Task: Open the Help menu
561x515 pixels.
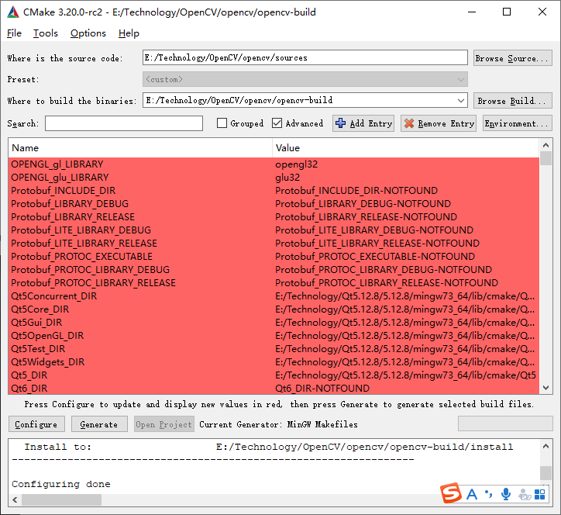Action: 129,33
